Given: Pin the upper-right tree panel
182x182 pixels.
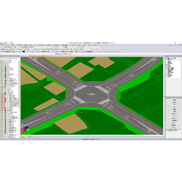Looking at the screenshot, I should [179, 56].
